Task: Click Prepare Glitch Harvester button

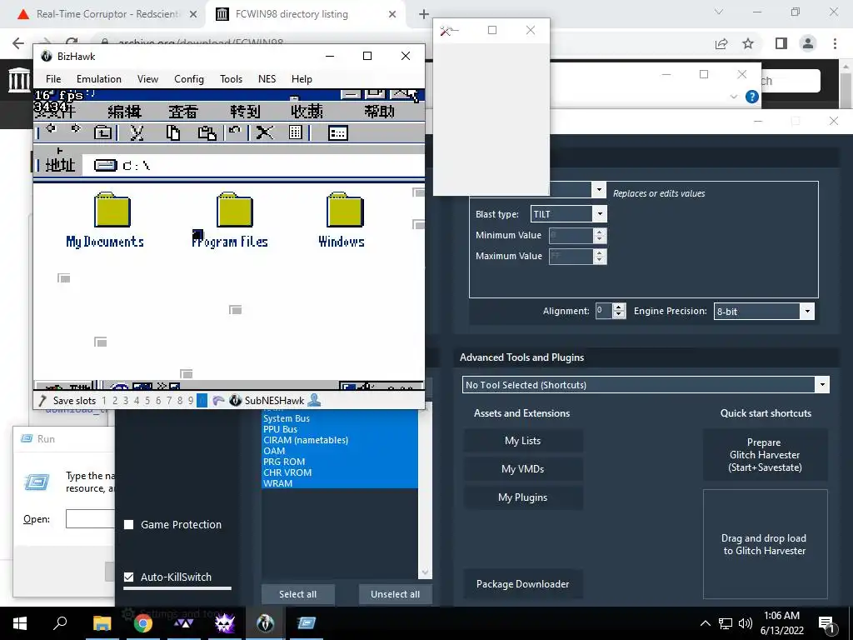Action: coord(765,455)
